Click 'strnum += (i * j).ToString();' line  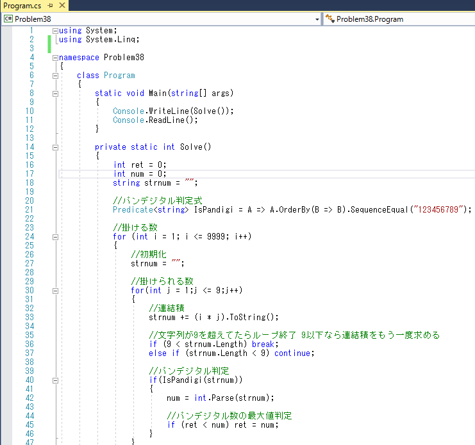pyautogui.click(x=213, y=317)
